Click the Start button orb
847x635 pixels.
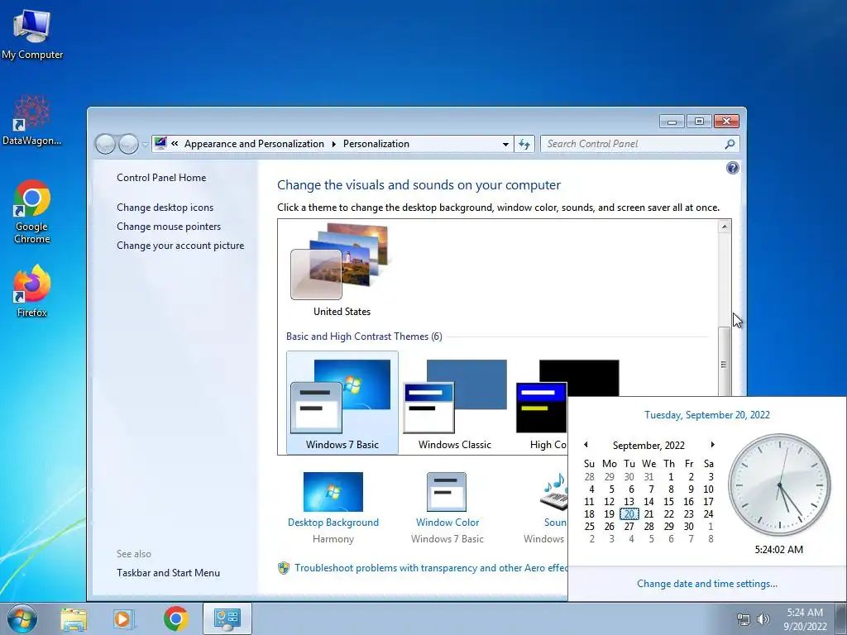pyautogui.click(x=22, y=618)
